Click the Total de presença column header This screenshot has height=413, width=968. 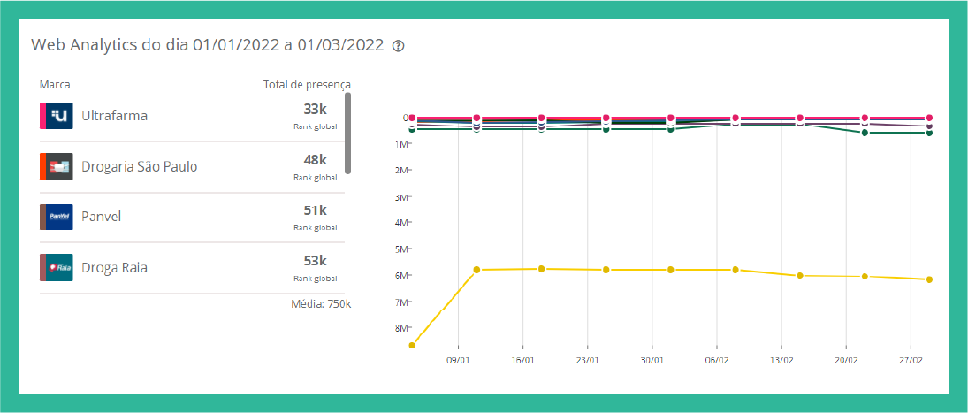point(307,85)
